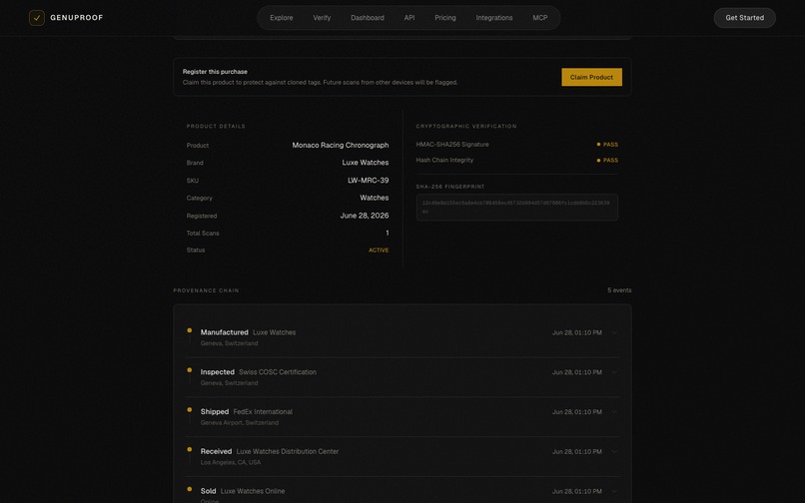Expand the Inspected event chevron

tap(614, 372)
